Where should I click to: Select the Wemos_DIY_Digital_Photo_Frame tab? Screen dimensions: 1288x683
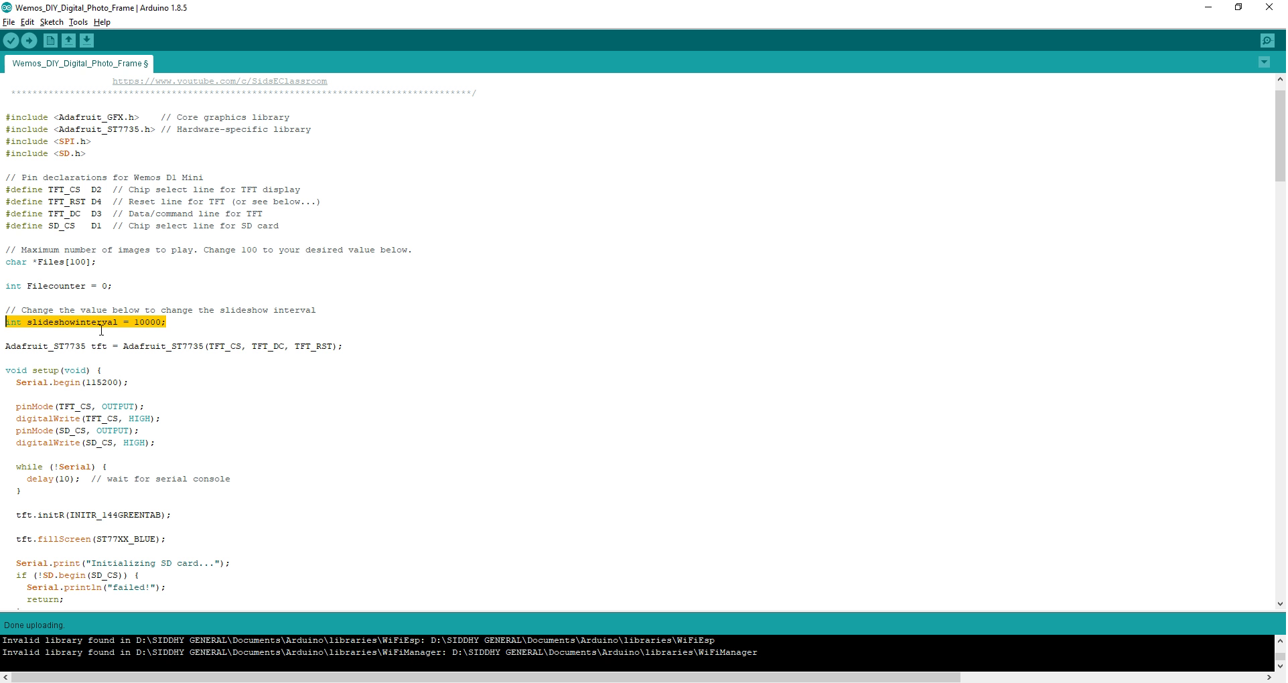[x=80, y=64]
